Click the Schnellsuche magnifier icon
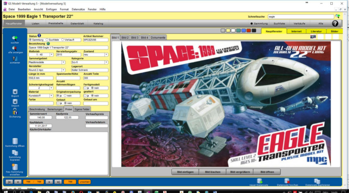The height and width of the screenshot is (193, 349). click(x=338, y=16)
